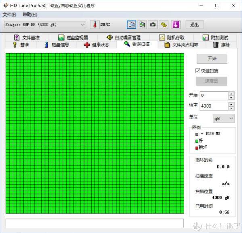
Task: Open the 文件(F) menu
Action: pyautogui.click(x=9, y=15)
